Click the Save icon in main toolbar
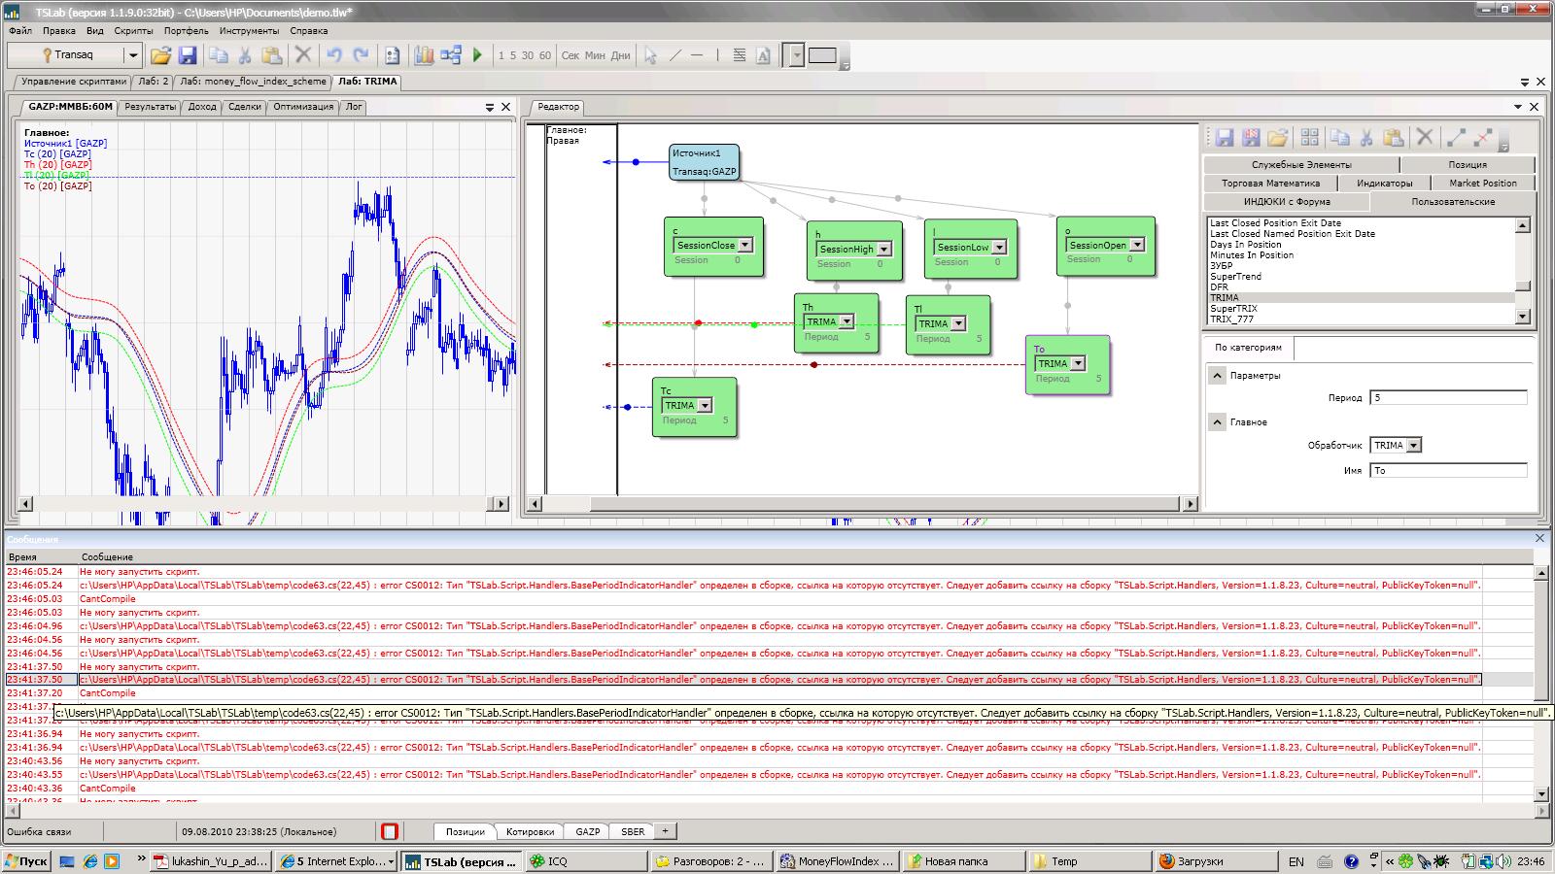 [188, 55]
